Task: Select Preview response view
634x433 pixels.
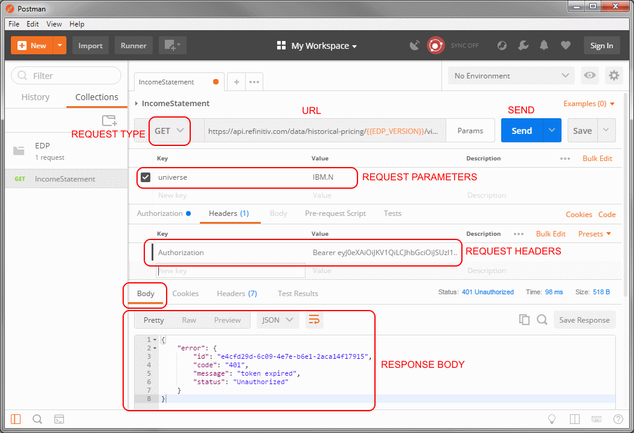Action: point(227,320)
